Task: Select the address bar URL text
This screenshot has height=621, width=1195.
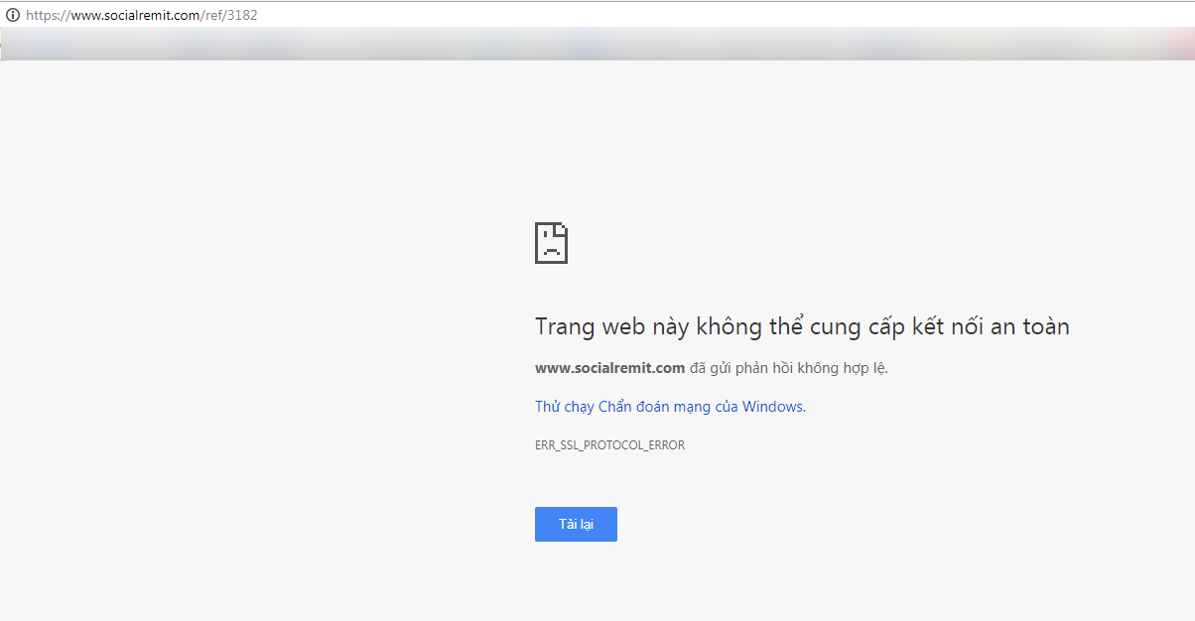Action: pyautogui.click(x=142, y=15)
